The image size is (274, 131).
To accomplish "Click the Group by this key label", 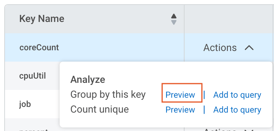I will coord(108,95).
